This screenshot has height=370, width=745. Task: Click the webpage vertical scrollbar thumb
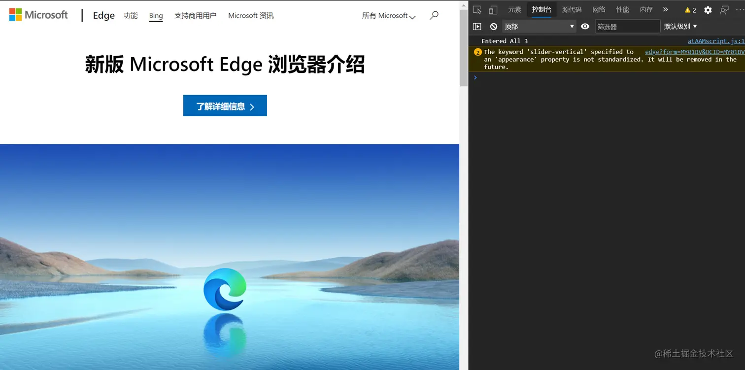pyautogui.click(x=464, y=48)
